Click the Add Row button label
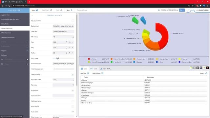The height and width of the screenshot is (118, 210). pyautogui.click(x=83, y=73)
